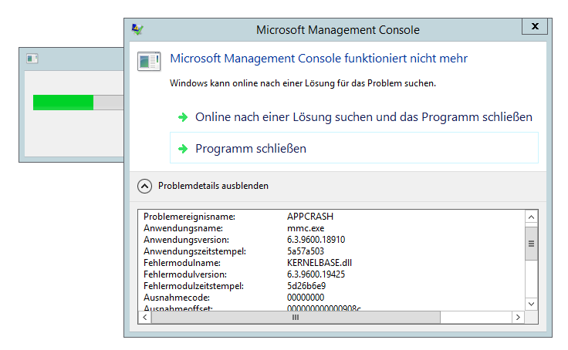Viewport: 568px width, 350px height.
Task: Collapse details with the round chevron button
Action: pyautogui.click(x=144, y=186)
